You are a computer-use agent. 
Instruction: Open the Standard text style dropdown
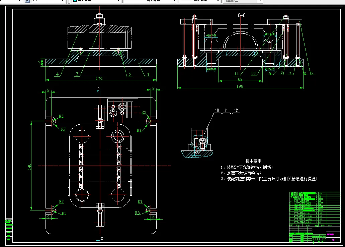pyautogui.click(x=63, y=1)
